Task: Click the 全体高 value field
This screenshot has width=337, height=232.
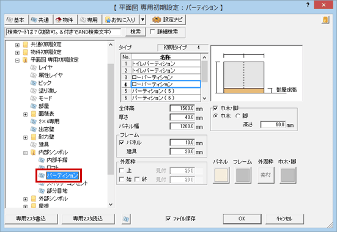Action: [x=182, y=108]
